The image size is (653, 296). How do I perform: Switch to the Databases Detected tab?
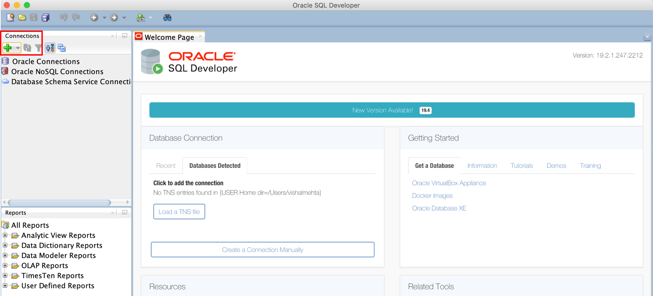[x=215, y=165]
